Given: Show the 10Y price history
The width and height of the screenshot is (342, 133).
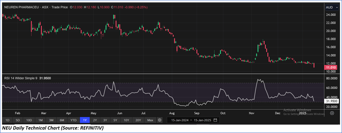Looking at the screenshot, I should click(126, 120).
